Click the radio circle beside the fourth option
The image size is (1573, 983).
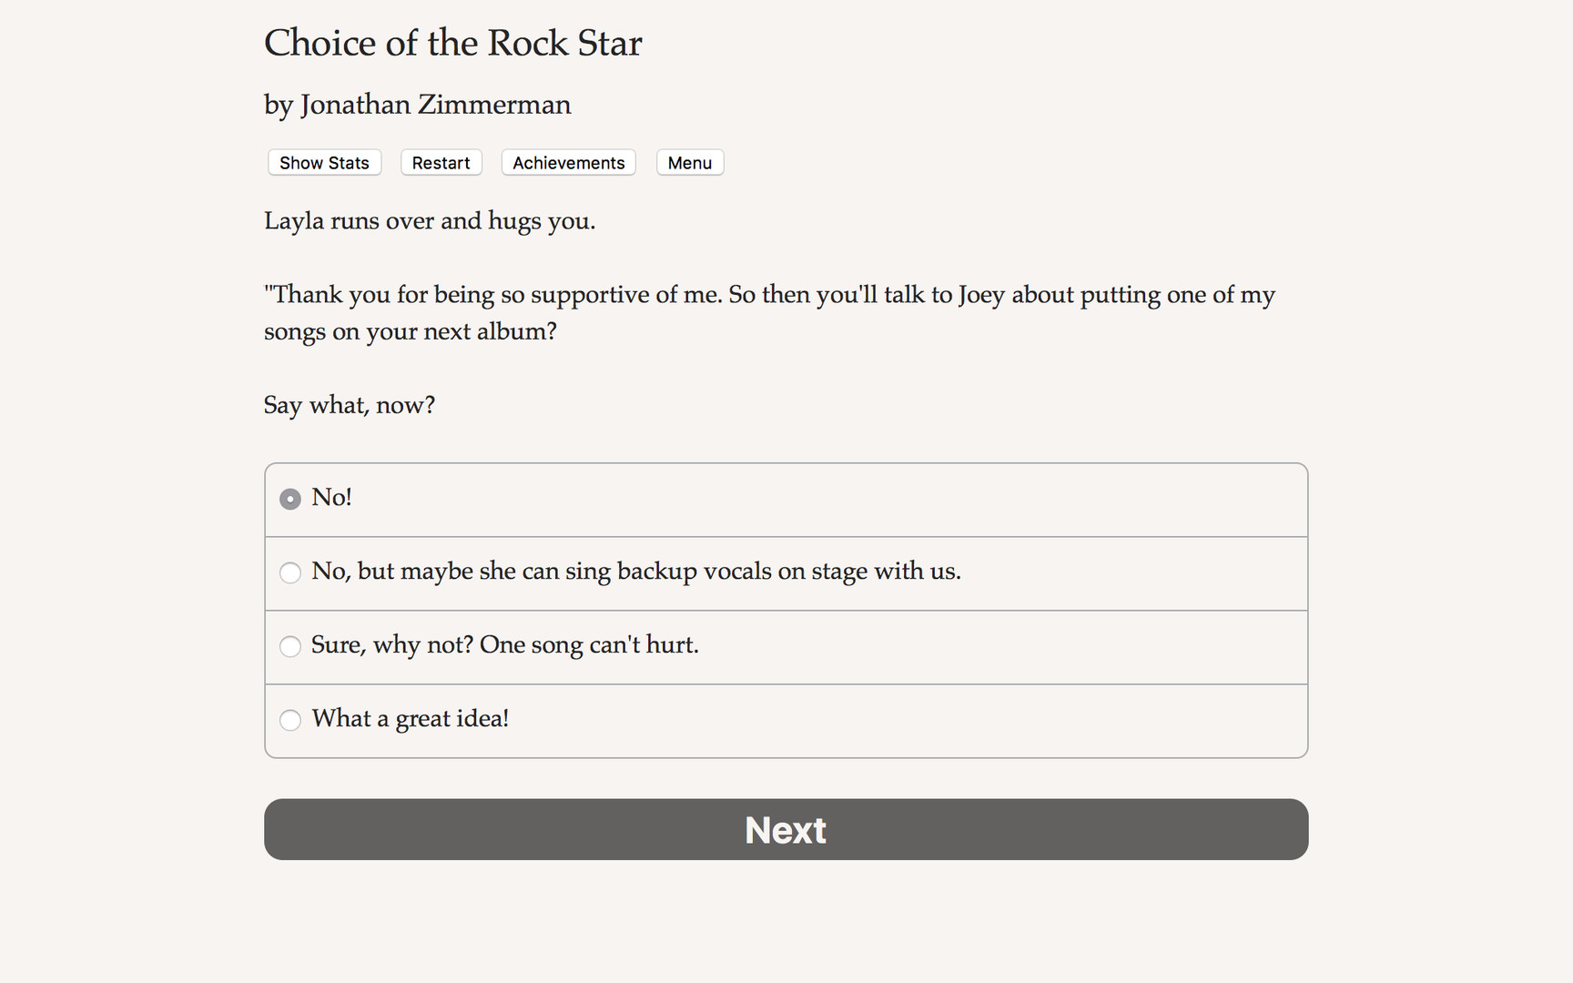[289, 720]
